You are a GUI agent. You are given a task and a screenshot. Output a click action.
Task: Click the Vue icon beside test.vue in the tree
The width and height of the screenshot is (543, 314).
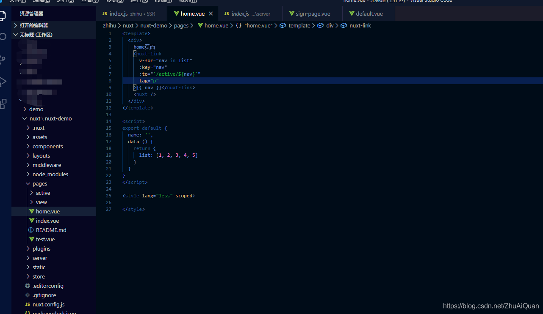coord(31,239)
